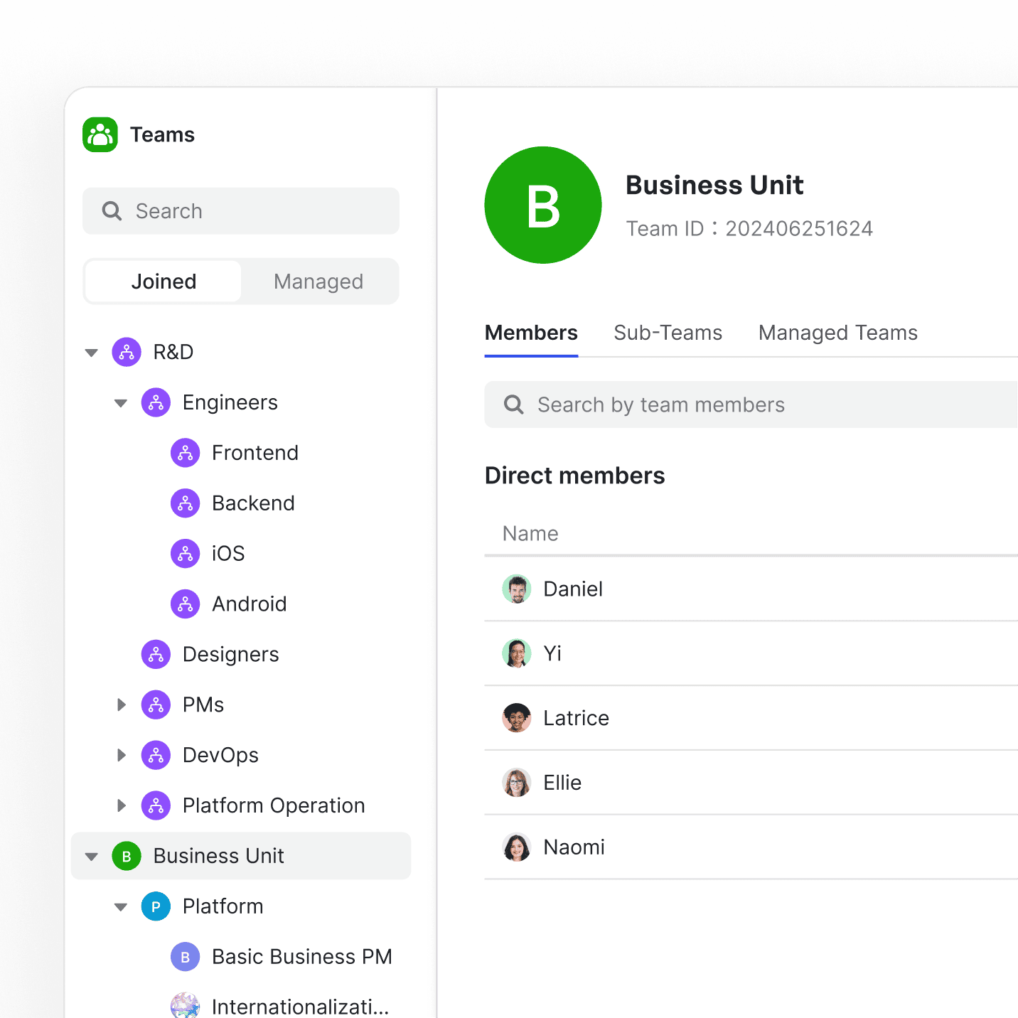Click the Internationalization globe icon
This screenshot has height=1018, width=1018.
point(185,1005)
